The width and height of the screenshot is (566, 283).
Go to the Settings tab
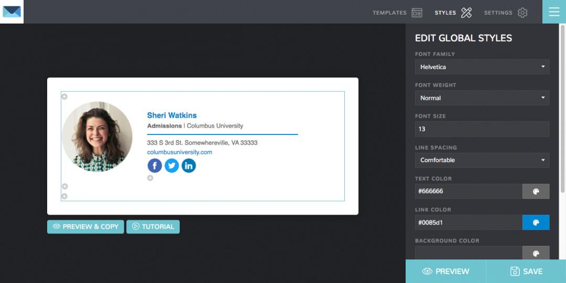(506, 13)
